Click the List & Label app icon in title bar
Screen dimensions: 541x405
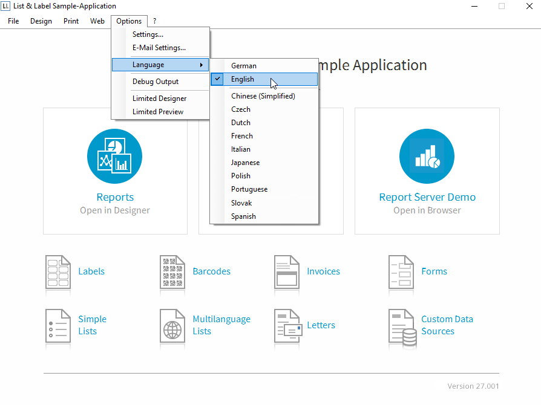5,6
